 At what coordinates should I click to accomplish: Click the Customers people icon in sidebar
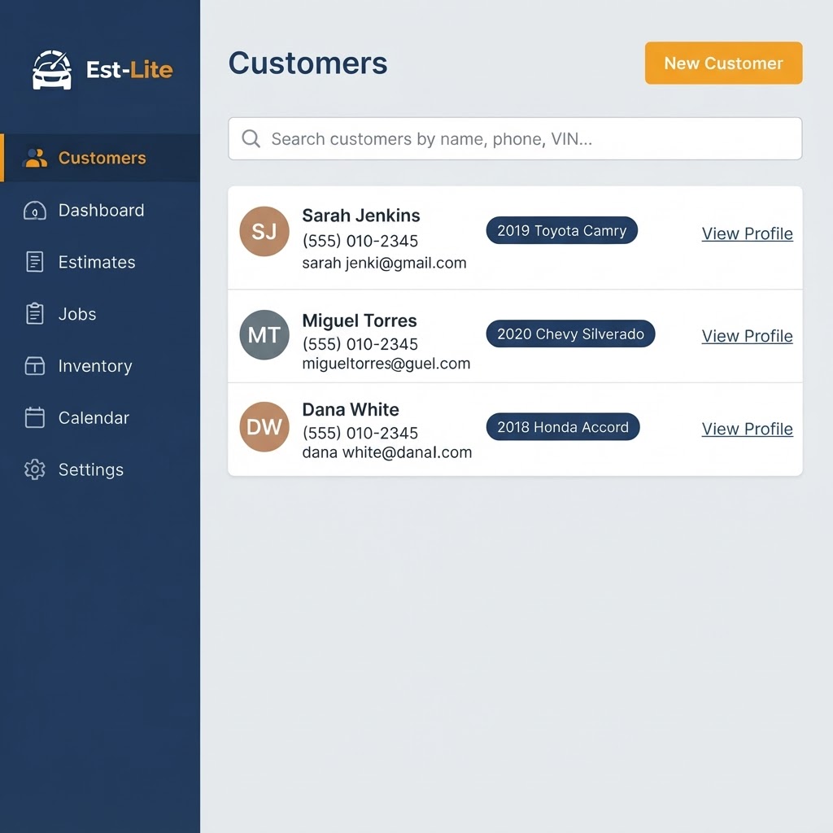pos(36,158)
